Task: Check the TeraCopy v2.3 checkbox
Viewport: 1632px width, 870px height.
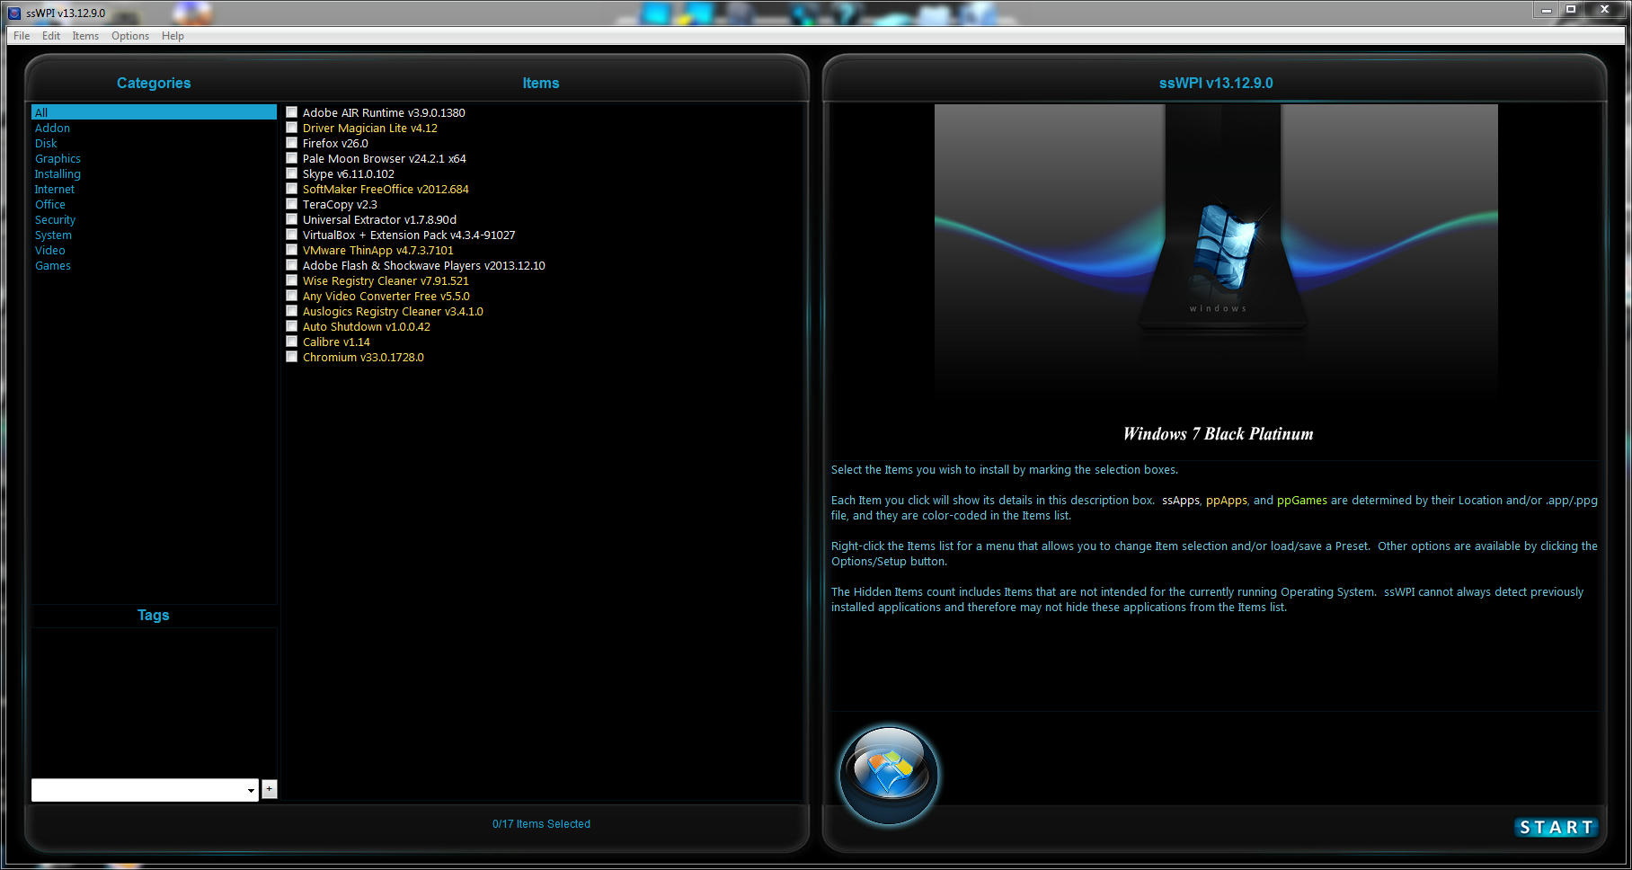Action: tap(291, 203)
